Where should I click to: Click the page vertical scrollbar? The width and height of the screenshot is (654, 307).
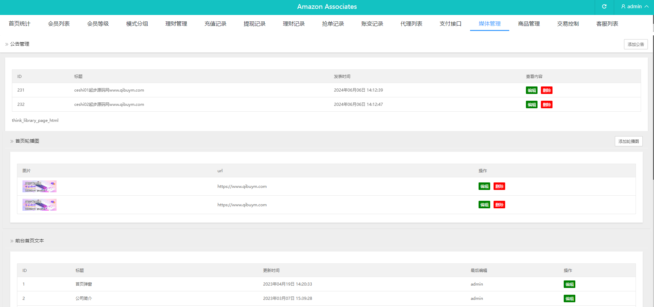tap(653, 102)
